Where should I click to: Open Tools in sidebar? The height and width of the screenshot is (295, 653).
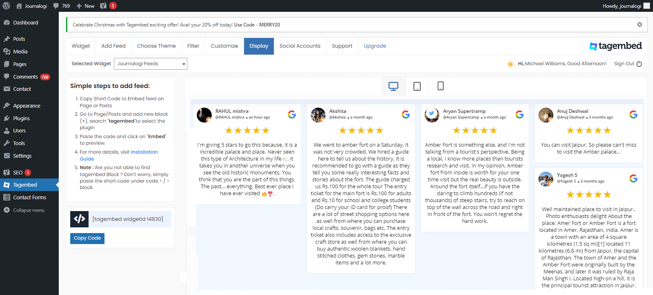click(x=29, y=143)
